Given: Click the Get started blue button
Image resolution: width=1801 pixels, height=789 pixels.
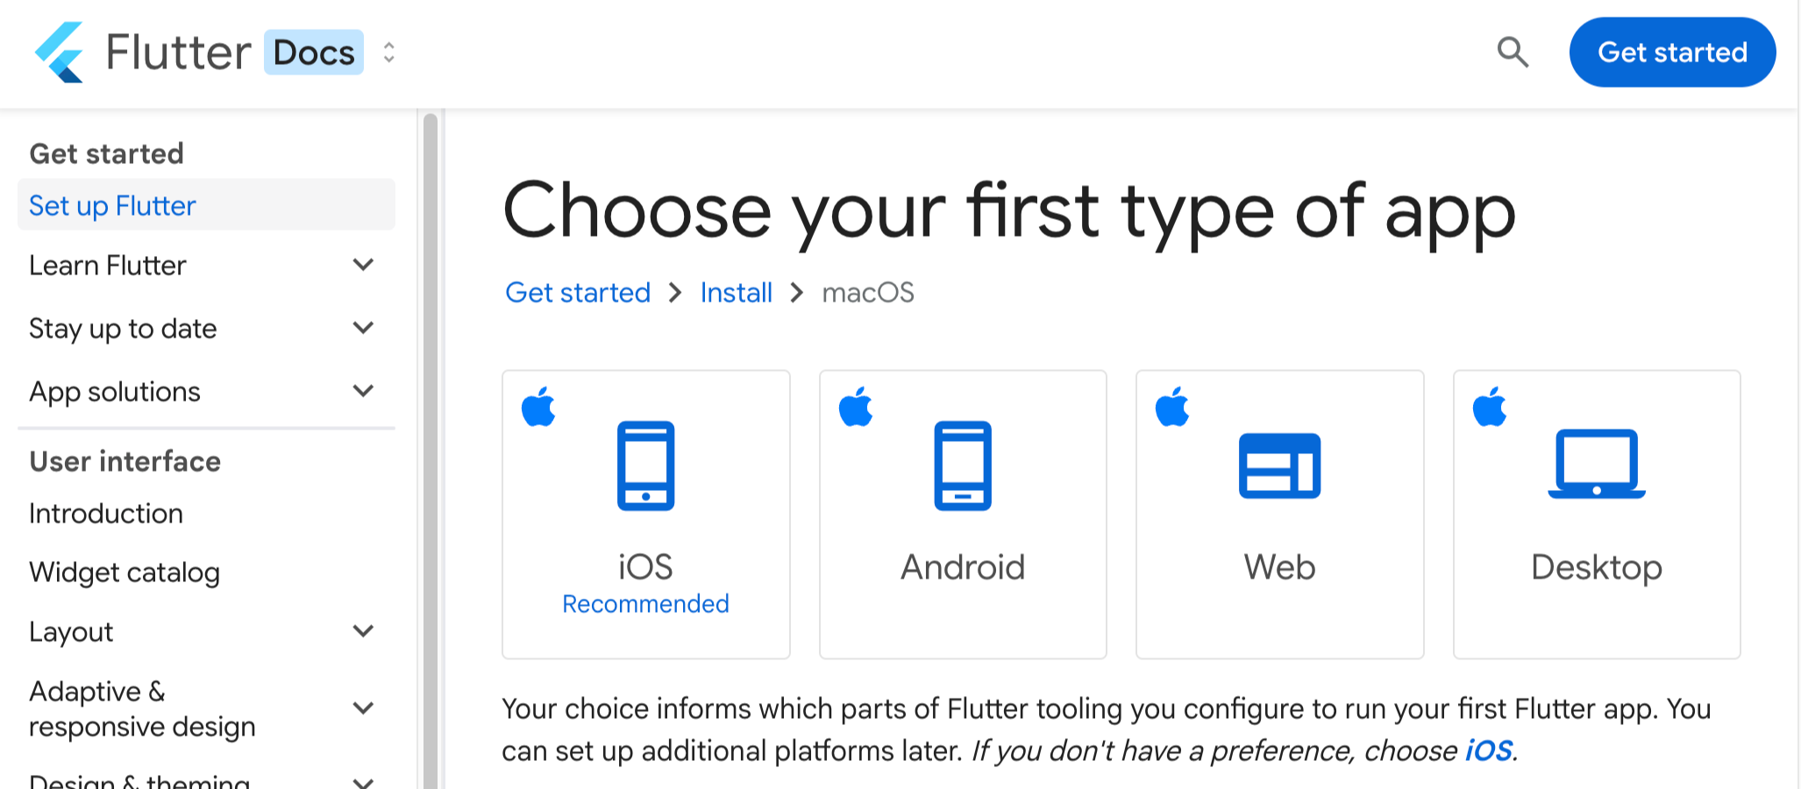Looking at the screenshot, I should point(1671,52).
